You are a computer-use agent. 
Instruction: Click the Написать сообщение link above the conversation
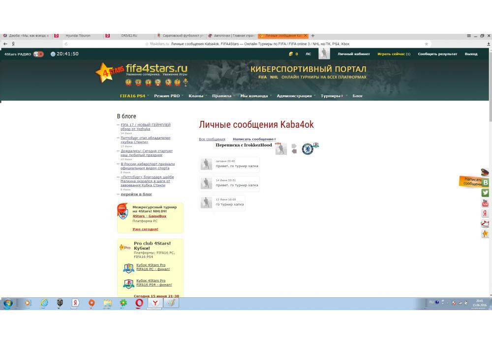point(253,139)
